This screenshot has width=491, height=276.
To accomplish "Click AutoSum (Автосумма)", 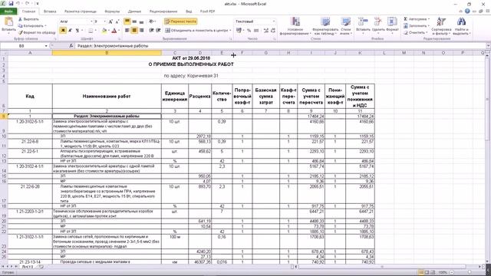I will [417, 19].
